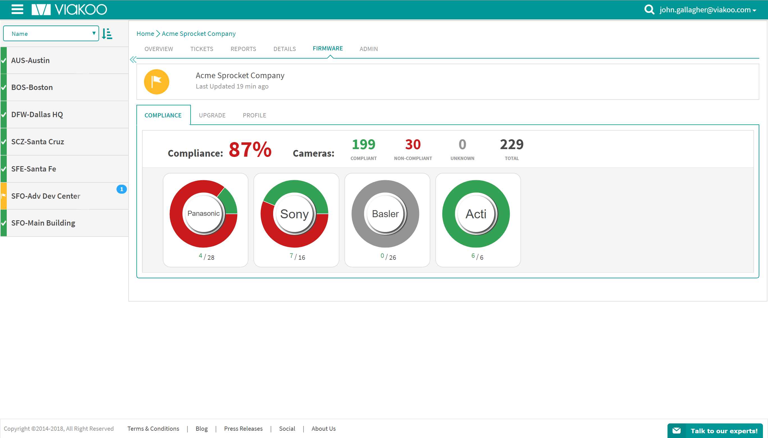Click the green check status of SFO-Main Building
The width and height of the screenshot is (768, 438).
coord(3,223)
